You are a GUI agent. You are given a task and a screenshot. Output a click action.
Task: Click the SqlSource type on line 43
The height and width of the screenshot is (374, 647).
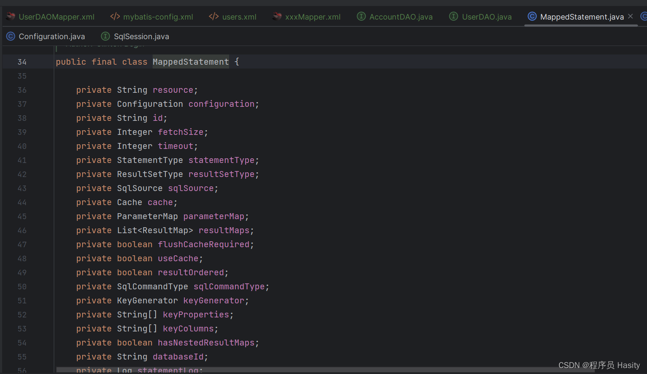pos(140,188)
